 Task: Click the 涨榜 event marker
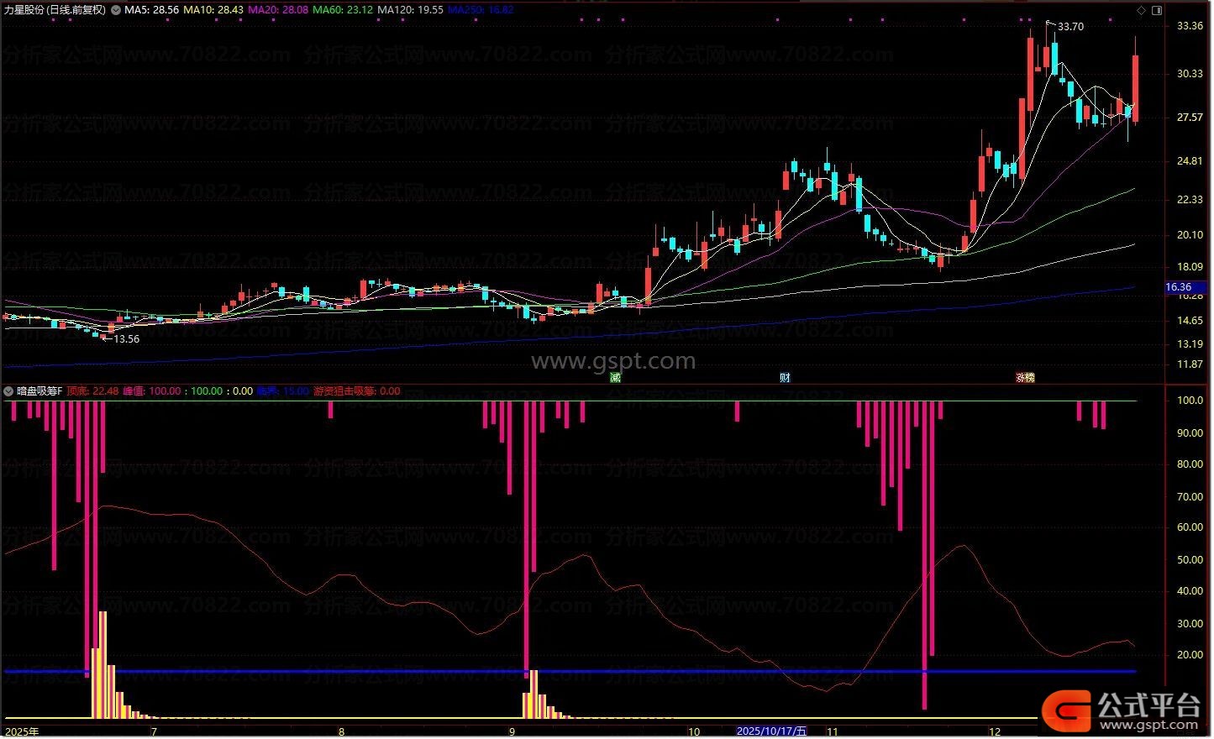pyautogui.click(x=1025, y=378)
